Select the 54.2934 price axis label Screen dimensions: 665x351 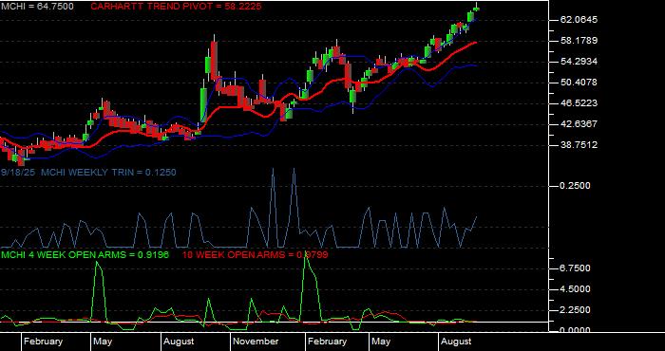[578, 62]
